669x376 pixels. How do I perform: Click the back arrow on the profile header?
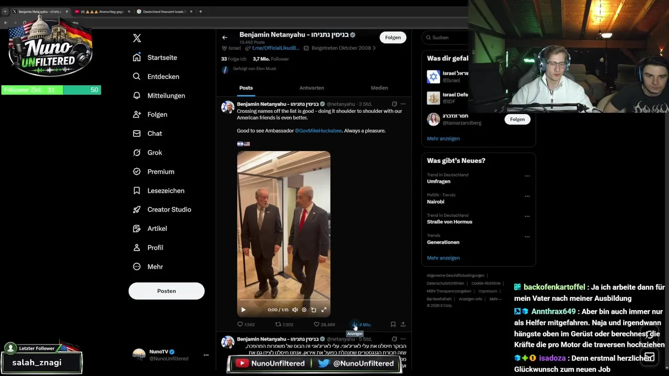pyautogui.click(x=225, y=38)
